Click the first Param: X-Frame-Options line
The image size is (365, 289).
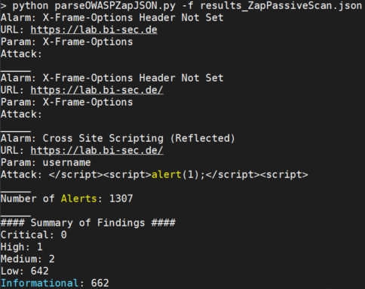(66, 42)
